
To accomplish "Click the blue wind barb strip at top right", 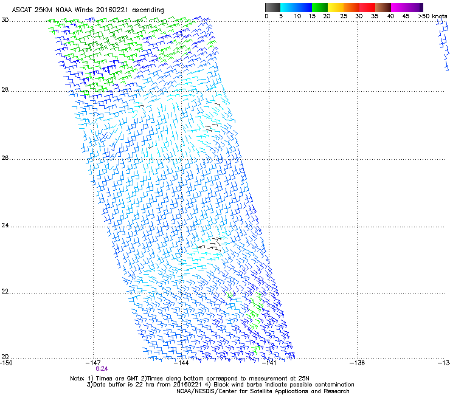I will coord(443,46).
